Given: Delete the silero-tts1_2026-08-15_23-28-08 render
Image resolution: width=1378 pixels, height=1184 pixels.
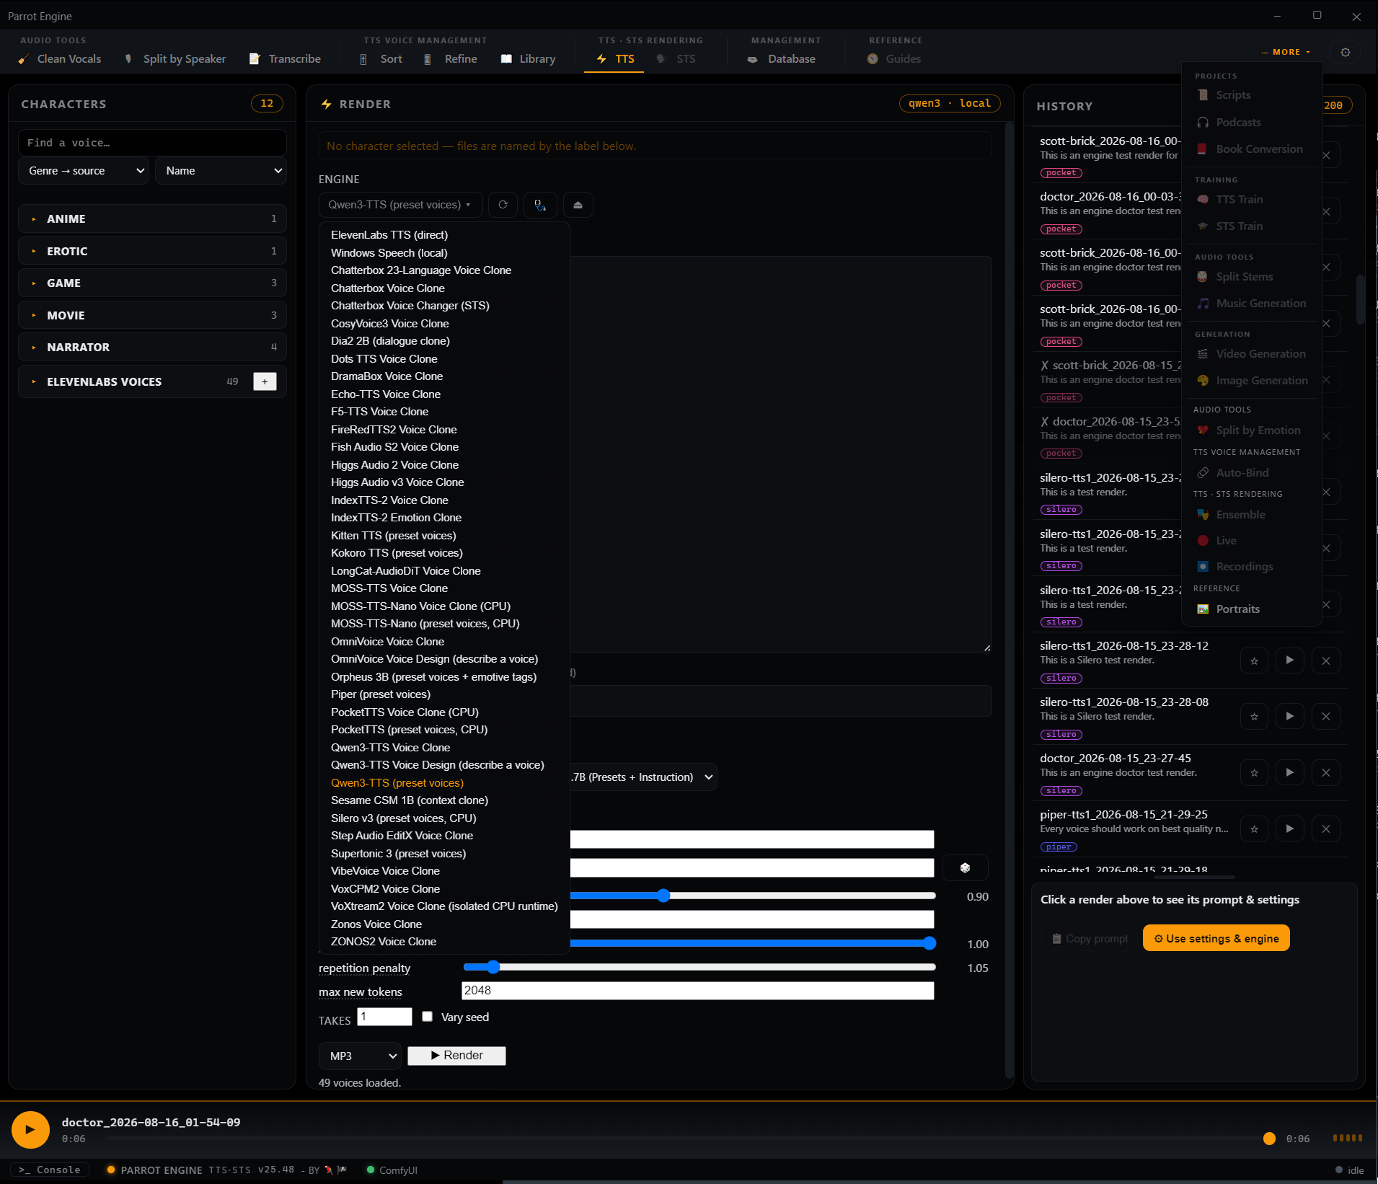Looking at the screenshot, I should 1325,717.
